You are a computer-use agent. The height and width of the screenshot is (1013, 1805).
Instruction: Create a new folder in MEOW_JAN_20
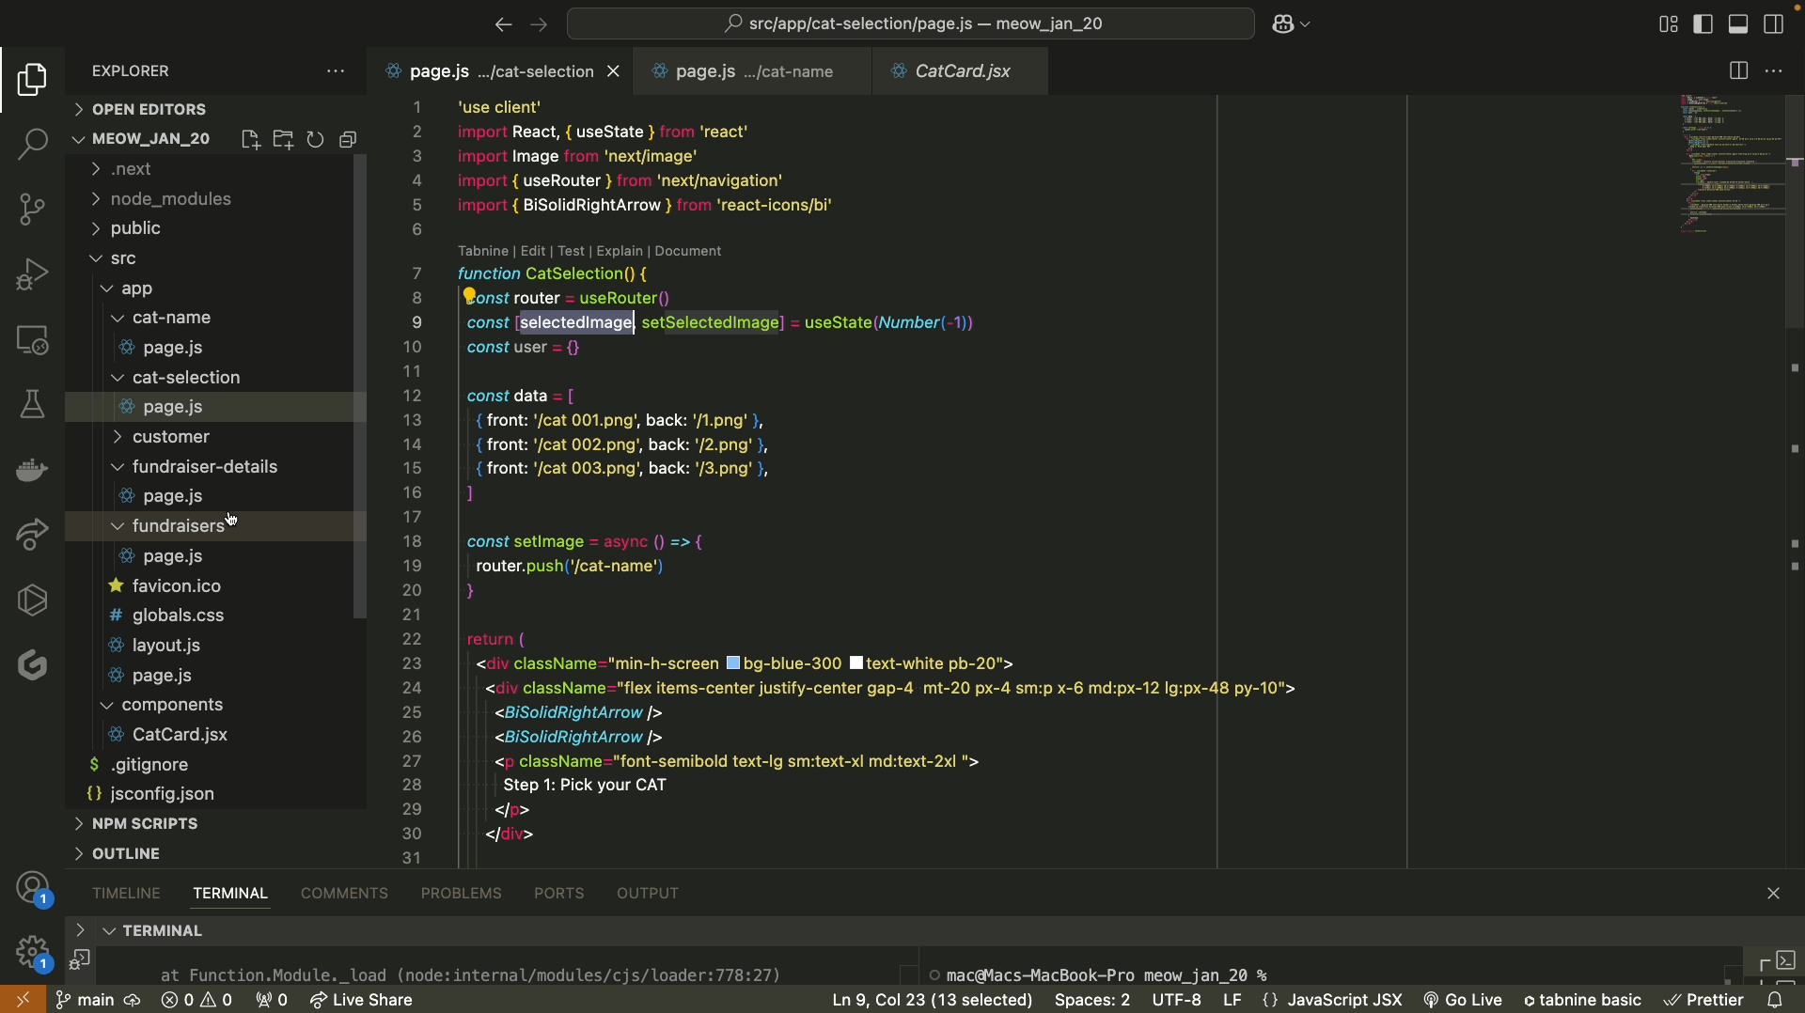[283, 139]
